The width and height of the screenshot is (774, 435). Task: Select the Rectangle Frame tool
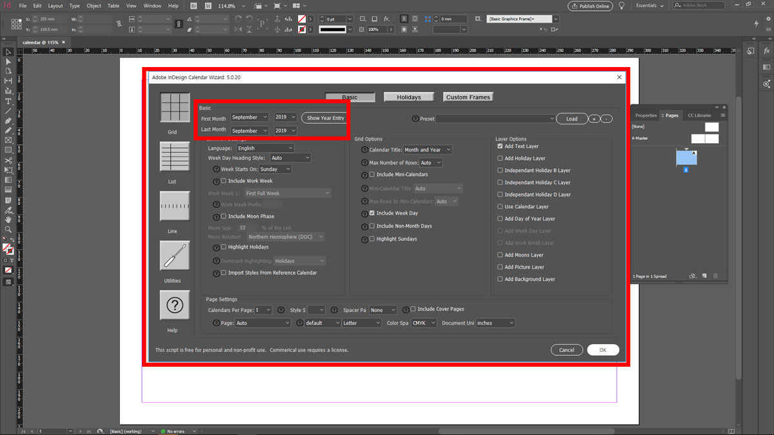8,140
